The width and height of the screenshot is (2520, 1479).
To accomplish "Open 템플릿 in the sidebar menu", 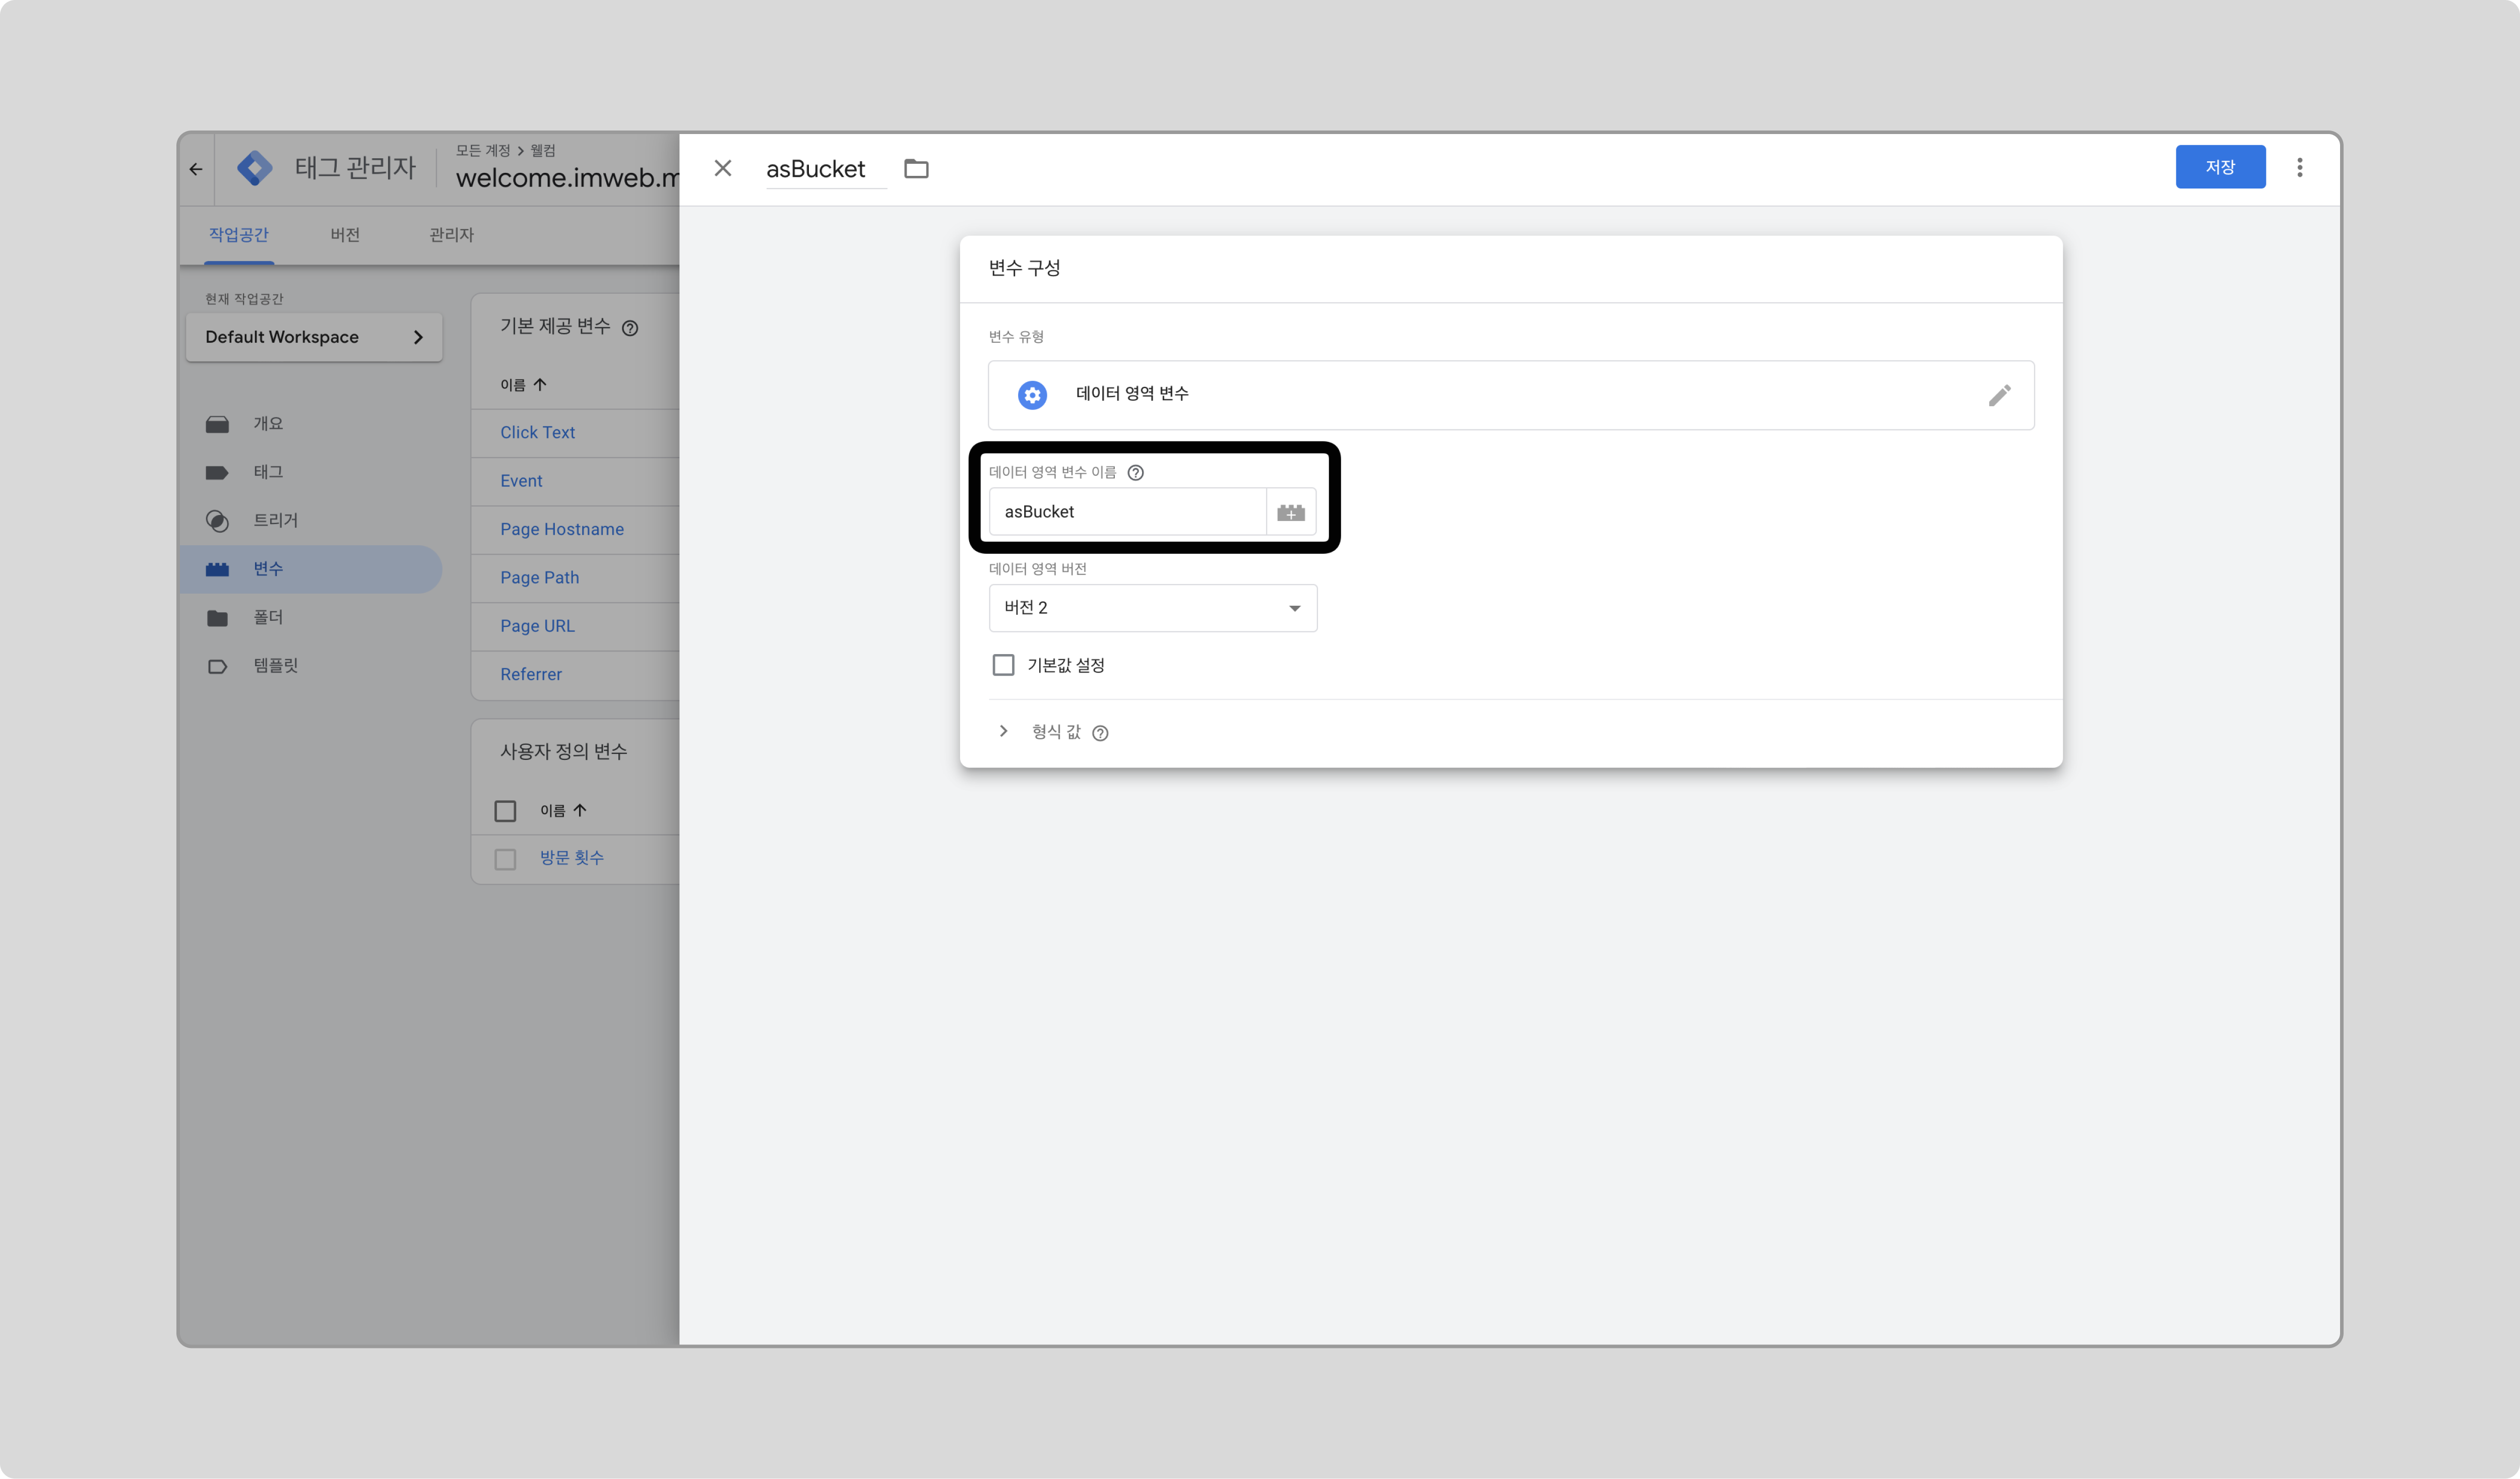I will 275,666.
